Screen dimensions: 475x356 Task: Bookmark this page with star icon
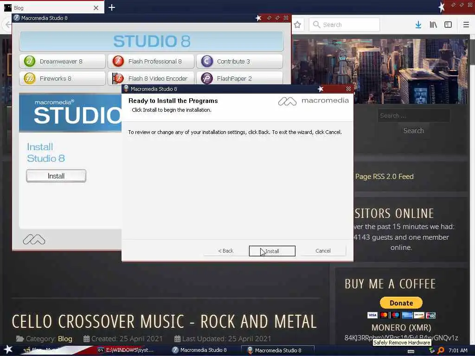pyautogui.click(x=297, y=25)
